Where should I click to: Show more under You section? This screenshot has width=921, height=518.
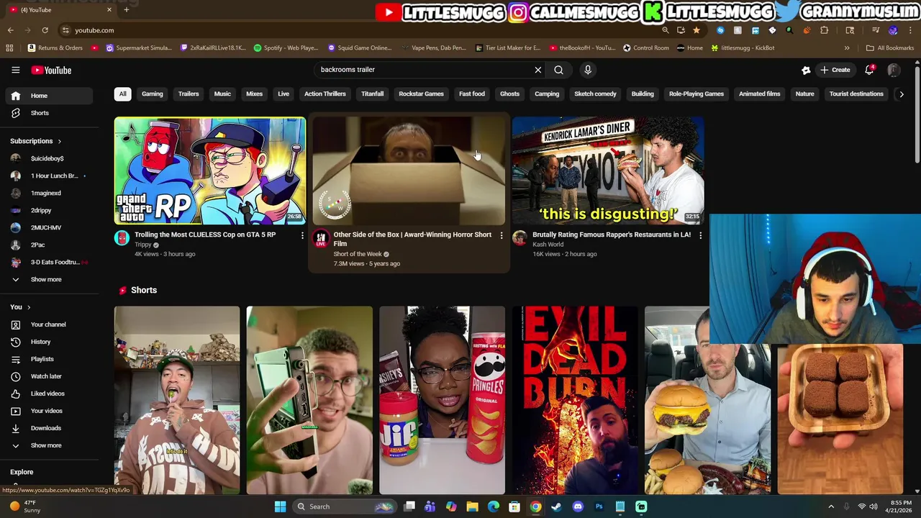click(x=47, y=445)
